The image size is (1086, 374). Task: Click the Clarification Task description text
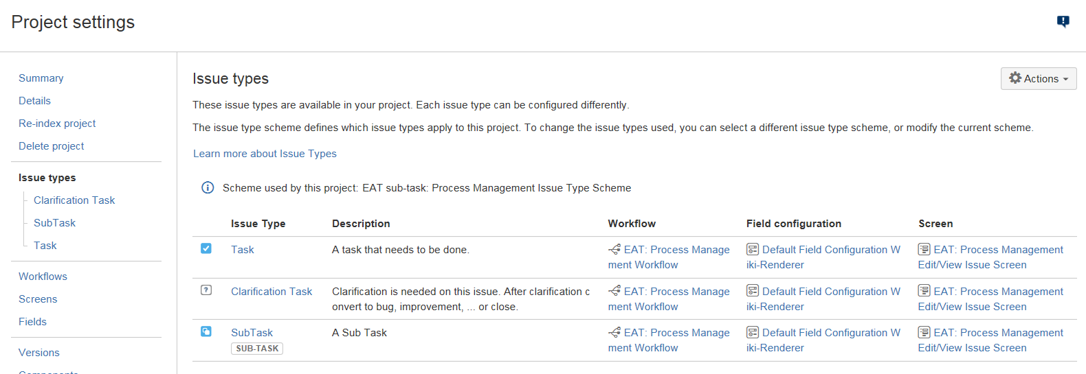pos(461,299)
